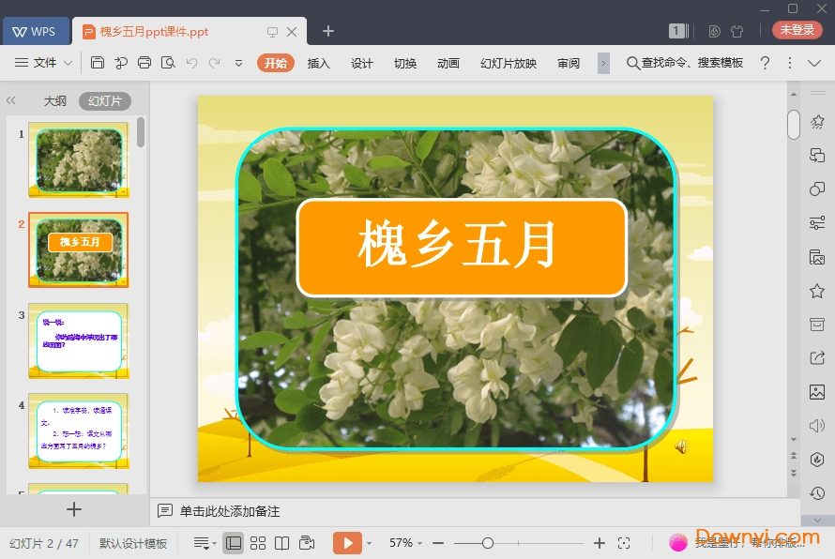This screenshot has height=559, width=835.
Task: Click the Undo icon
Action: [191, 63]
